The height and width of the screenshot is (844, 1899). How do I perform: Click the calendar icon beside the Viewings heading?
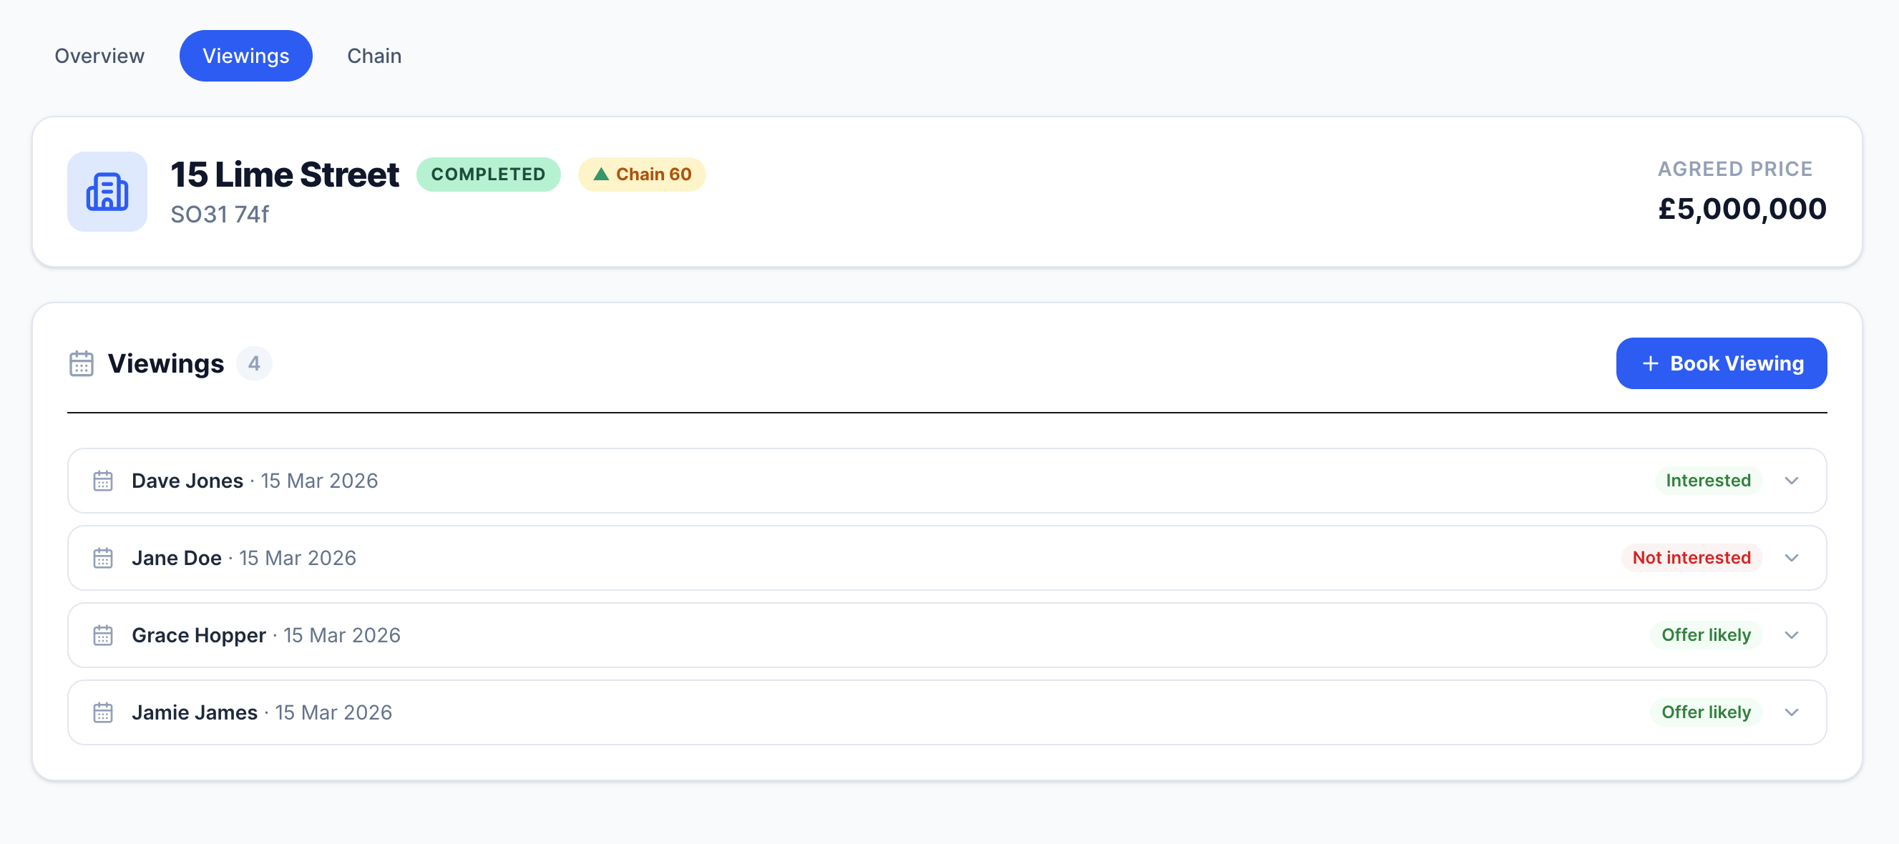click(x=81, y=363)
